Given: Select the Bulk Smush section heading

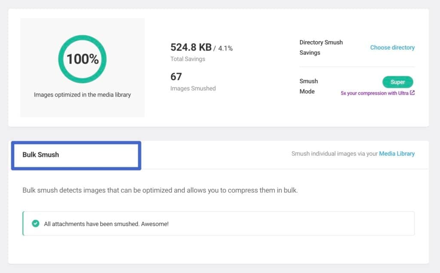Looking at the screenshot, I should [x=41, y=155].
